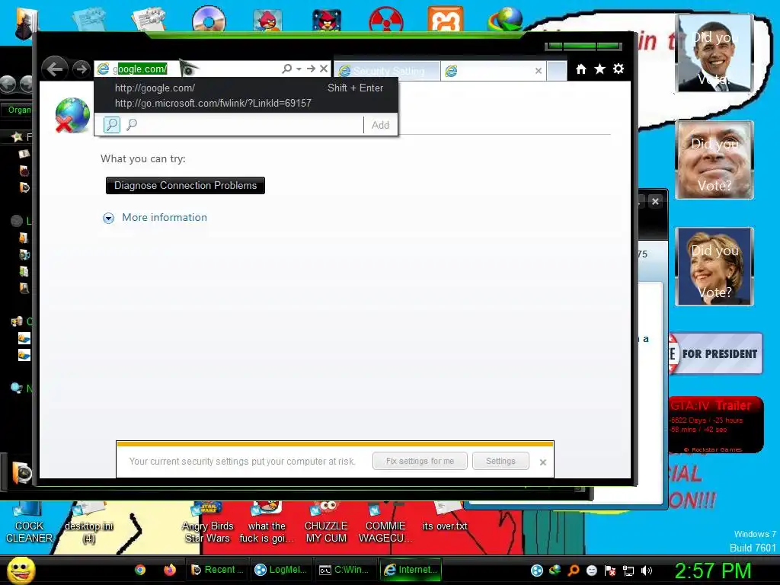
Task: Select the second search provider icon
Action: [x=131, y=124]
